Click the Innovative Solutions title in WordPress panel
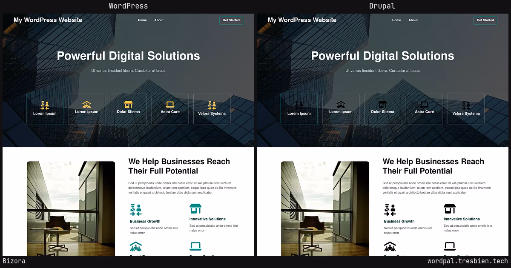 (x=207, y=219)
